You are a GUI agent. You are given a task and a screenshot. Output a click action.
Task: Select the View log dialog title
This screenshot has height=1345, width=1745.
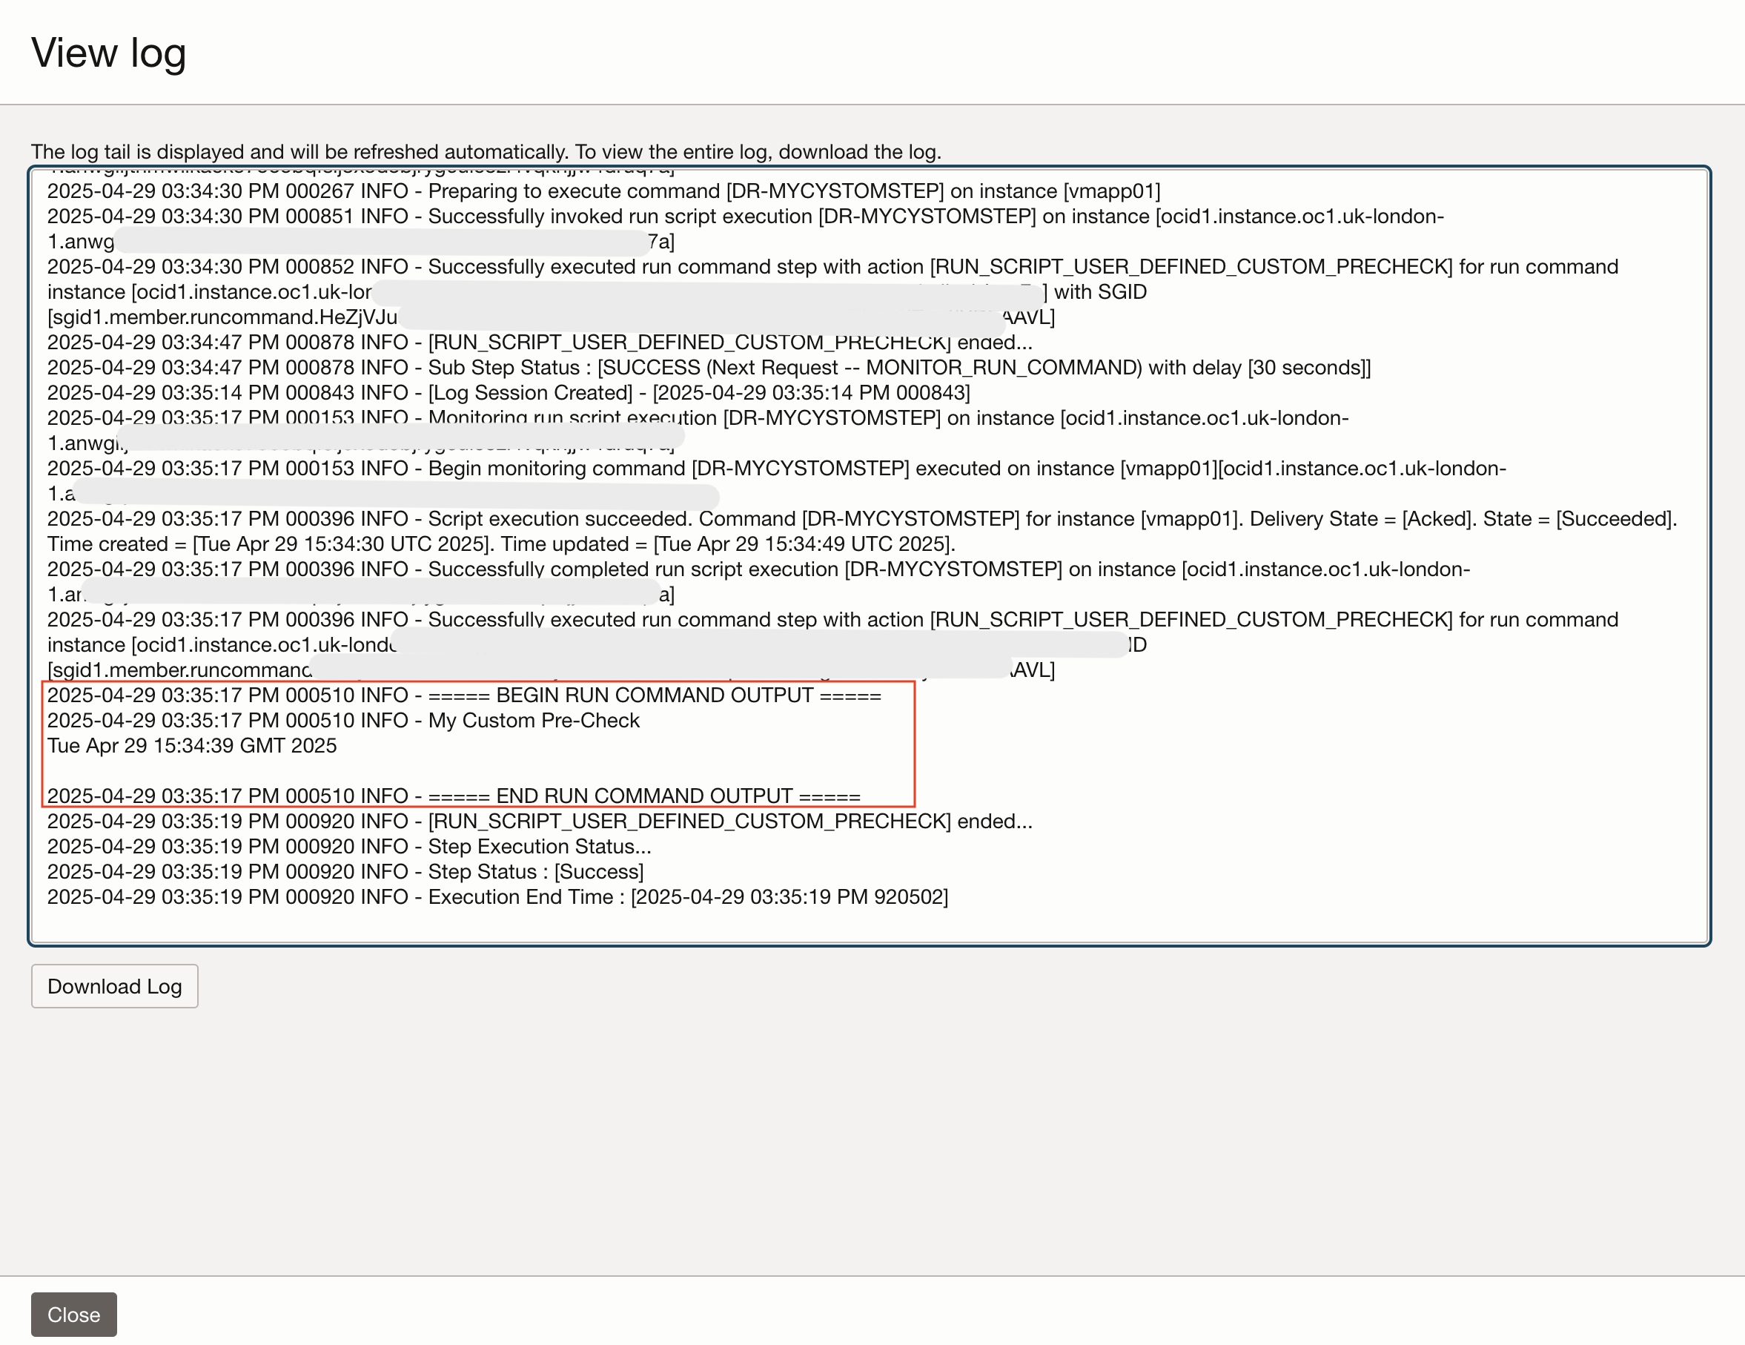(109, 53)
